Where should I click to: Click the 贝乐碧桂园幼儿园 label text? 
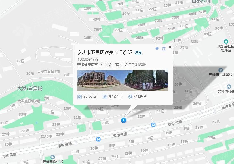pyautogui.click(x=226, y=48)
